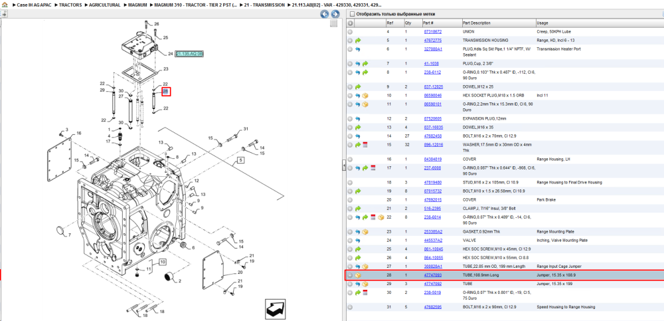Go to previous illustration with left arrow
Image resolution: width=664 pixels, height=321 pixels.
(x=325, y=14)
